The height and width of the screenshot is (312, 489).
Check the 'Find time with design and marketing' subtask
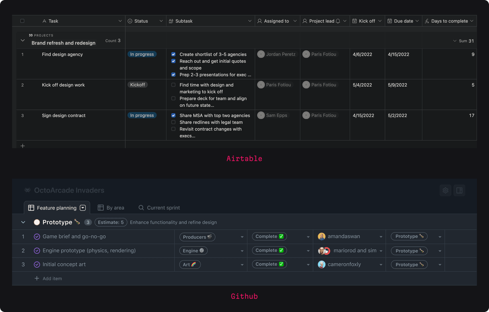click(173, 85)
